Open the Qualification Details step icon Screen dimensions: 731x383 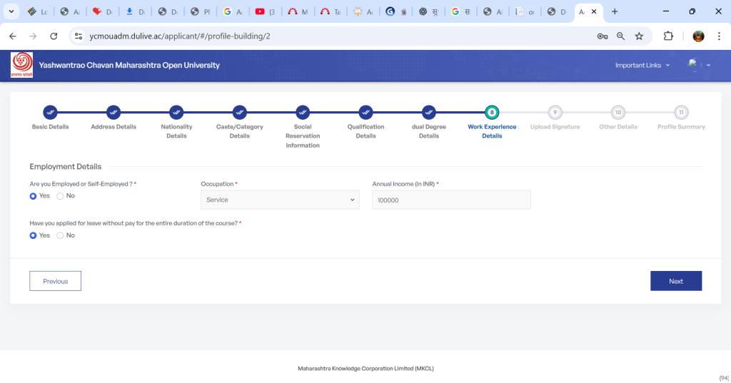click(365, 112)
